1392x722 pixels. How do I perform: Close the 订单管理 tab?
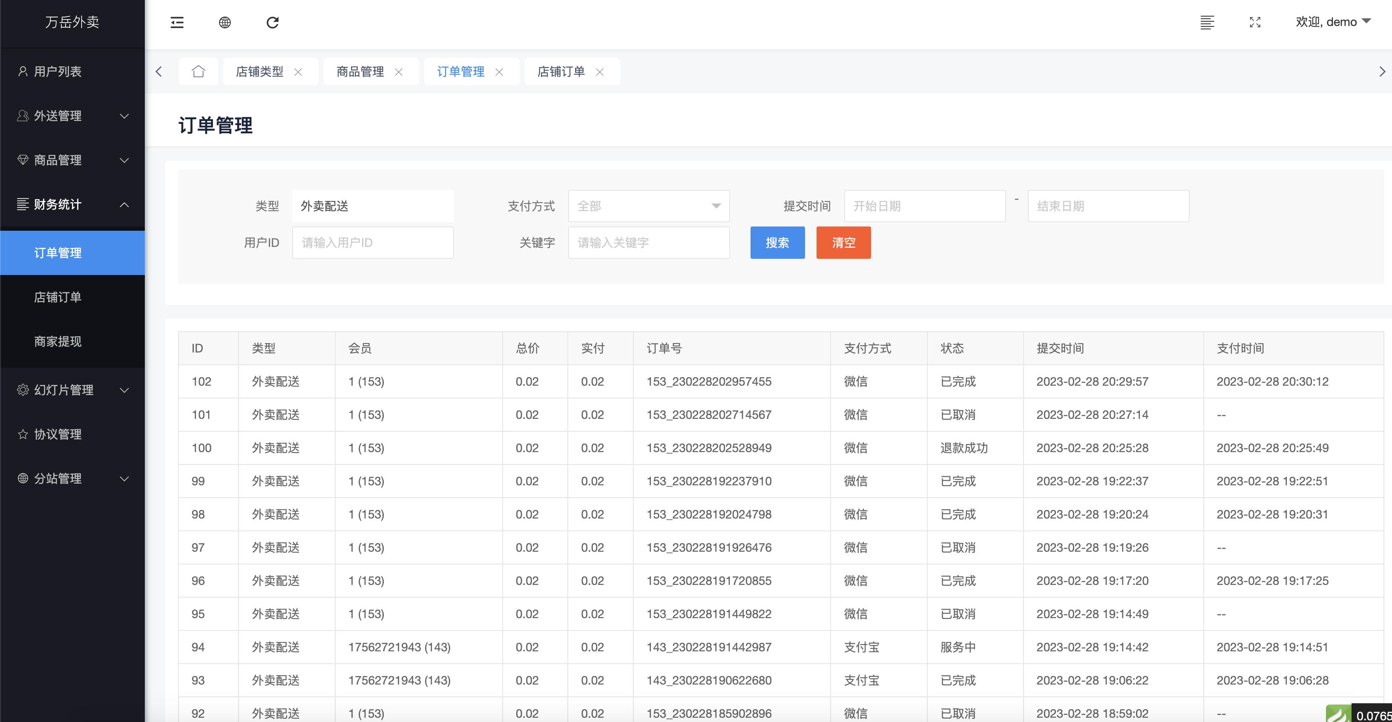499,72
